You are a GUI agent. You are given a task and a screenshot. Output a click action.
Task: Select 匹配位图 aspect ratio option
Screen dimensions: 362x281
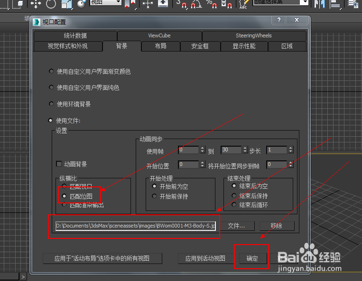64,196
